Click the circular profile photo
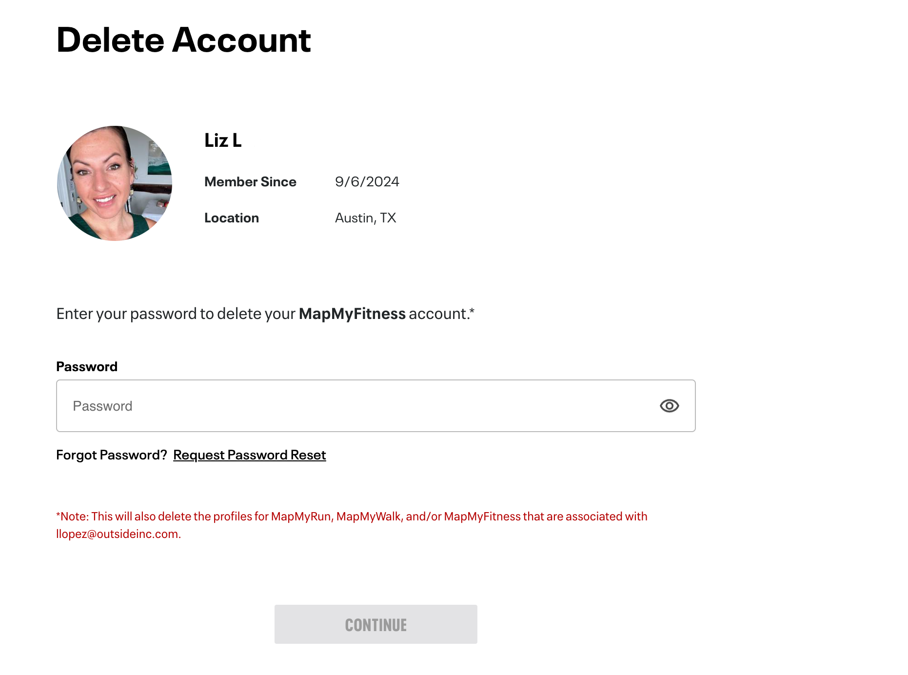 (115, 183)
